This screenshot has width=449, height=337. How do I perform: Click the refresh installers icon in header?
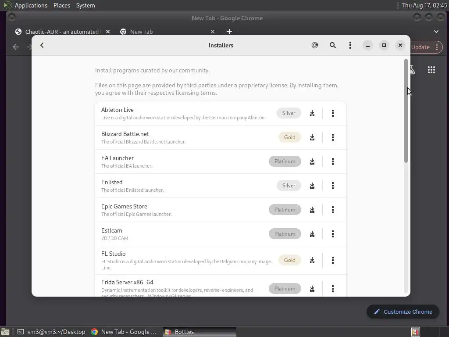(x=315, y=45)
